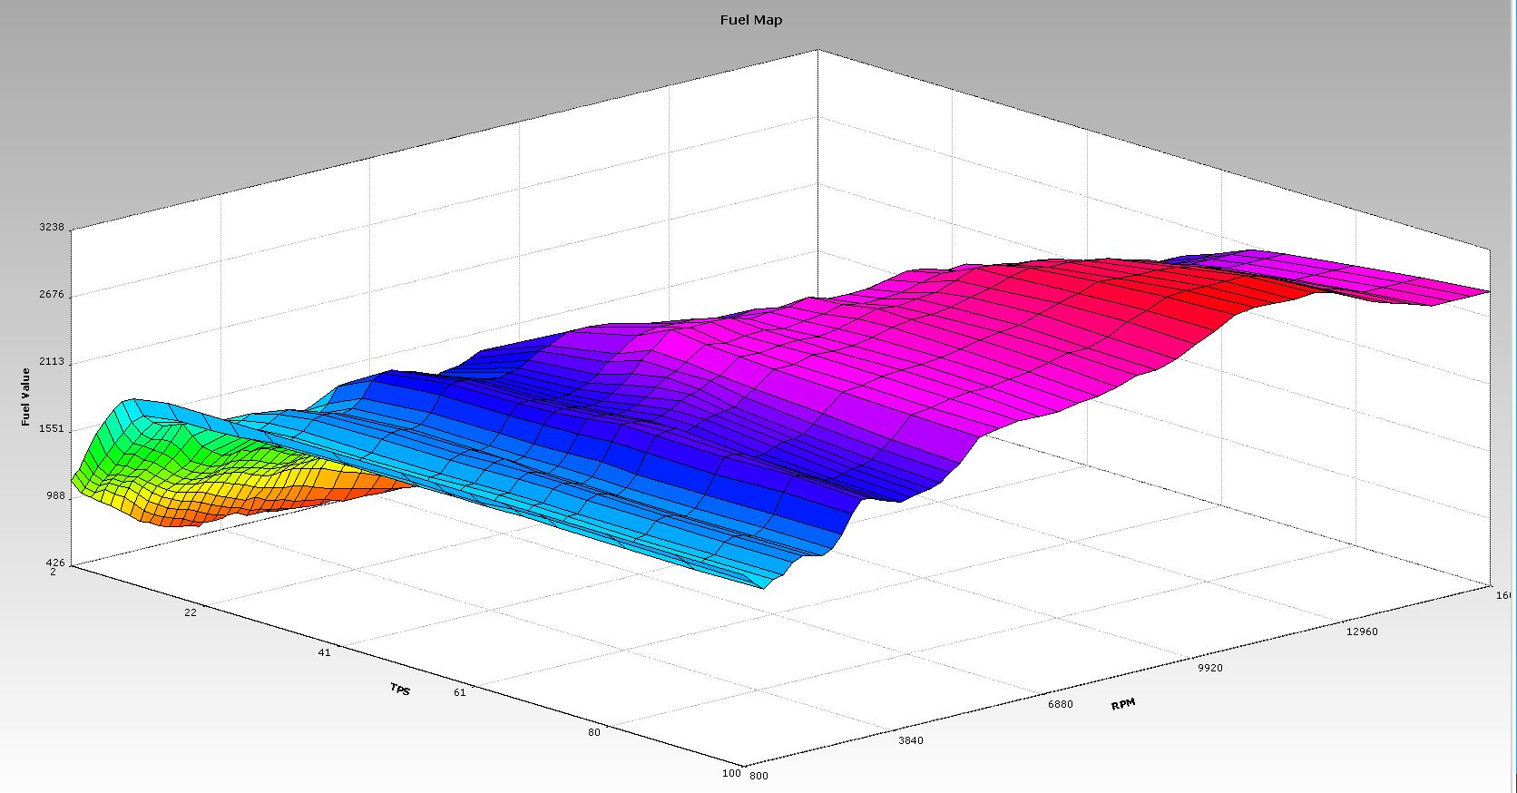Select the 12960 RPM tick label
The height and width of the screenshot is (793, 1517).
1362,631
